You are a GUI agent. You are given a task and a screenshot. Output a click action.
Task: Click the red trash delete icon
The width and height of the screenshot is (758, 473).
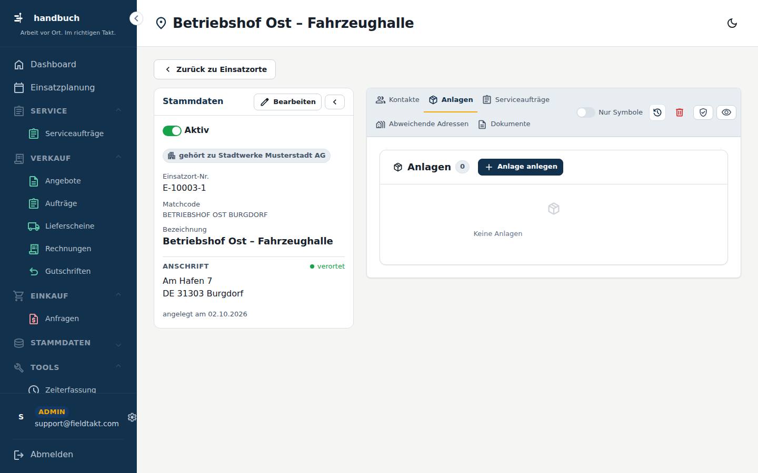[x=680, y=112]
